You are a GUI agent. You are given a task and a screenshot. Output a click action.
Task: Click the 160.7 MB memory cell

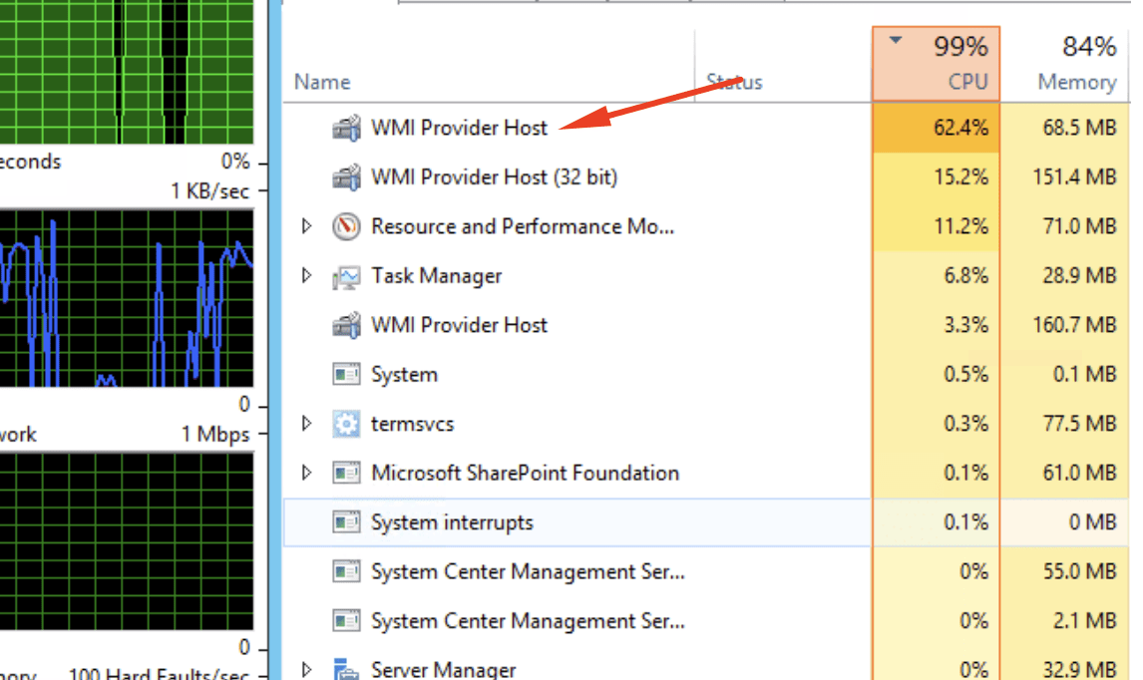pos(1065,325)
